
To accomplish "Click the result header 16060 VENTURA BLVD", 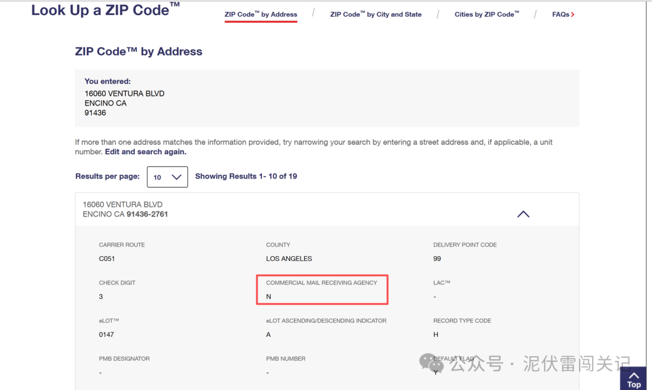I will [x=123, y=204].
